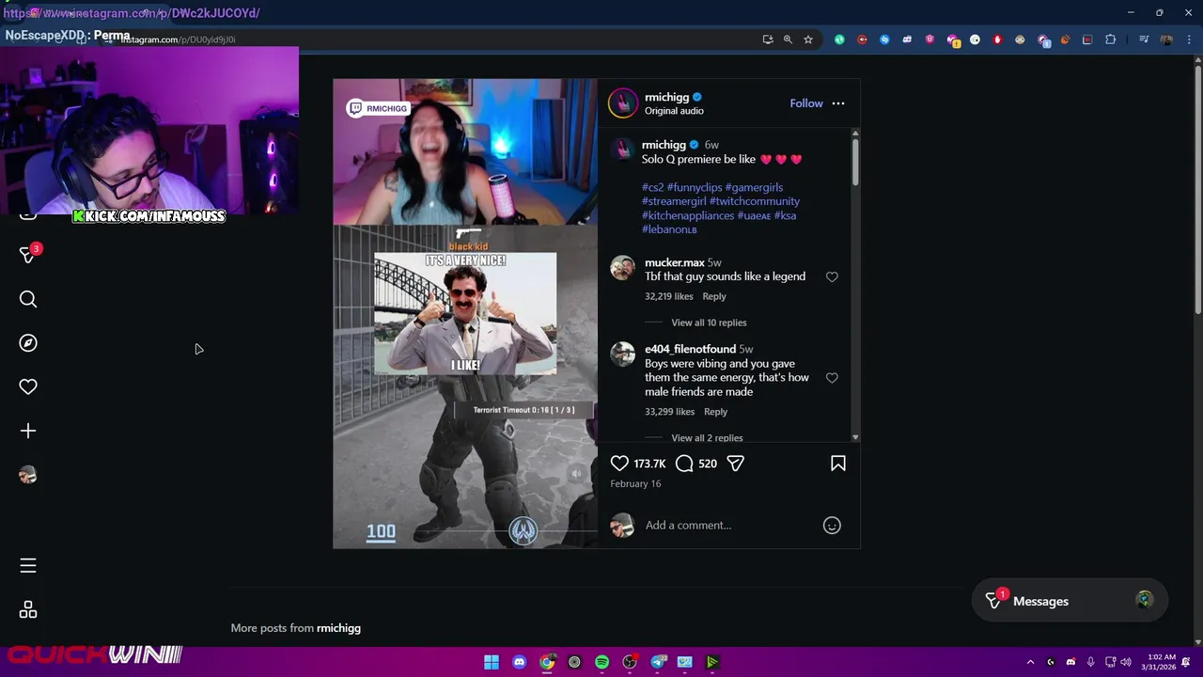Screen dimensions: 1203x677
Task: Open the floating Messages button
Action: pyautogui.click(x=1070, y=601)
